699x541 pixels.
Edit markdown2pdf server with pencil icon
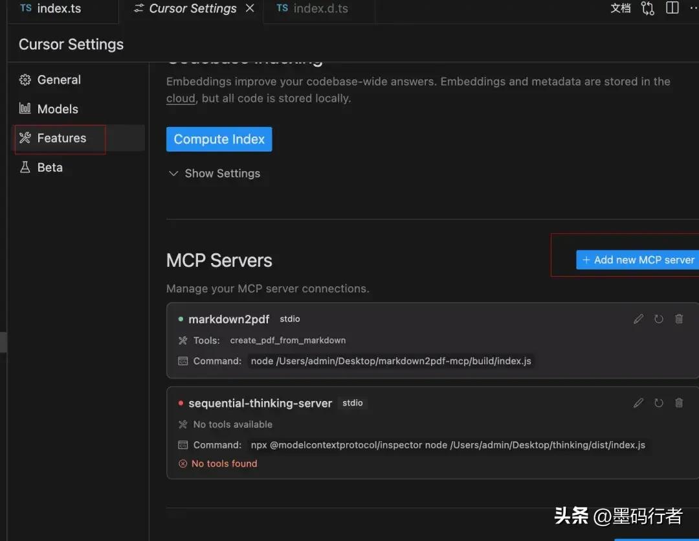[x=638, y=319]
